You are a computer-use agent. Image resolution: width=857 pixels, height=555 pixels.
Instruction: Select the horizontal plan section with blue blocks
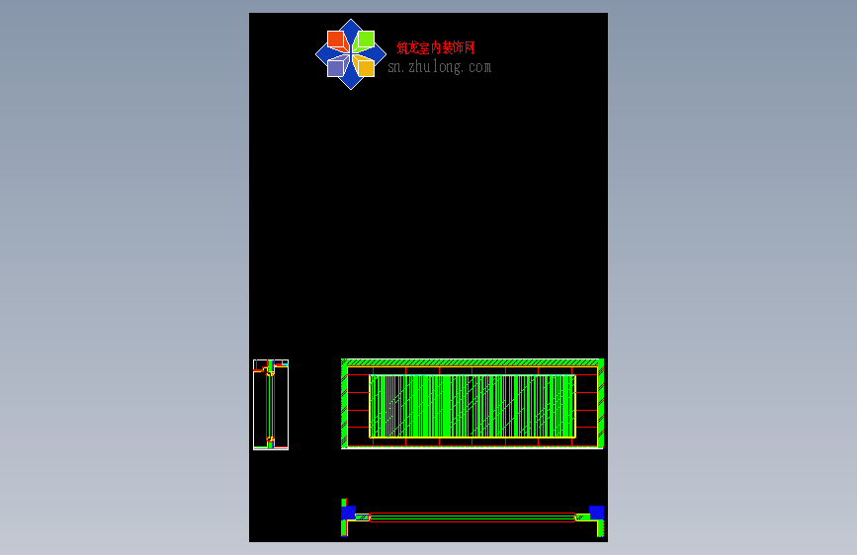tap(472, 517)
